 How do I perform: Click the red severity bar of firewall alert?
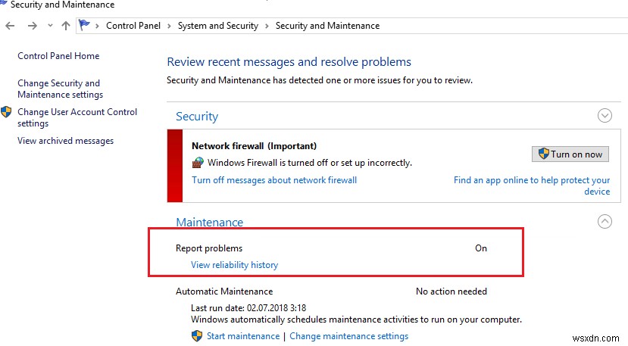point(175,165)
